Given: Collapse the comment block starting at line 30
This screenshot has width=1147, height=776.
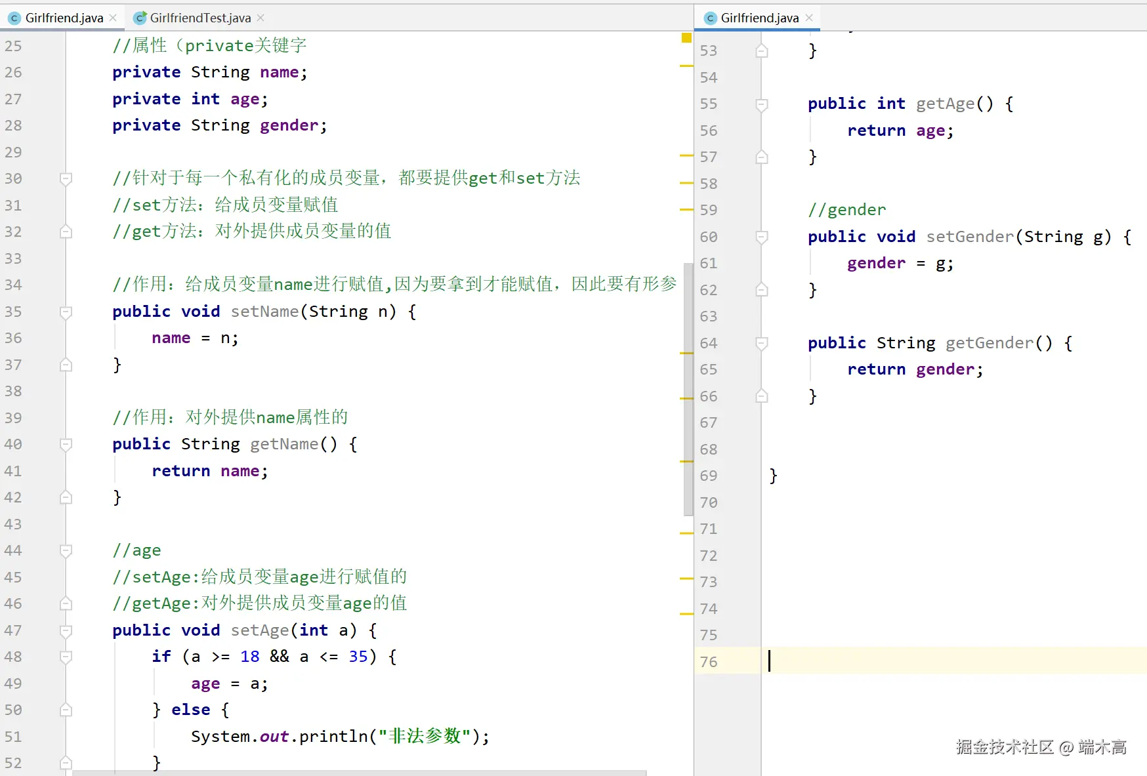Looking at the screenshot, I should pos(66,178).
